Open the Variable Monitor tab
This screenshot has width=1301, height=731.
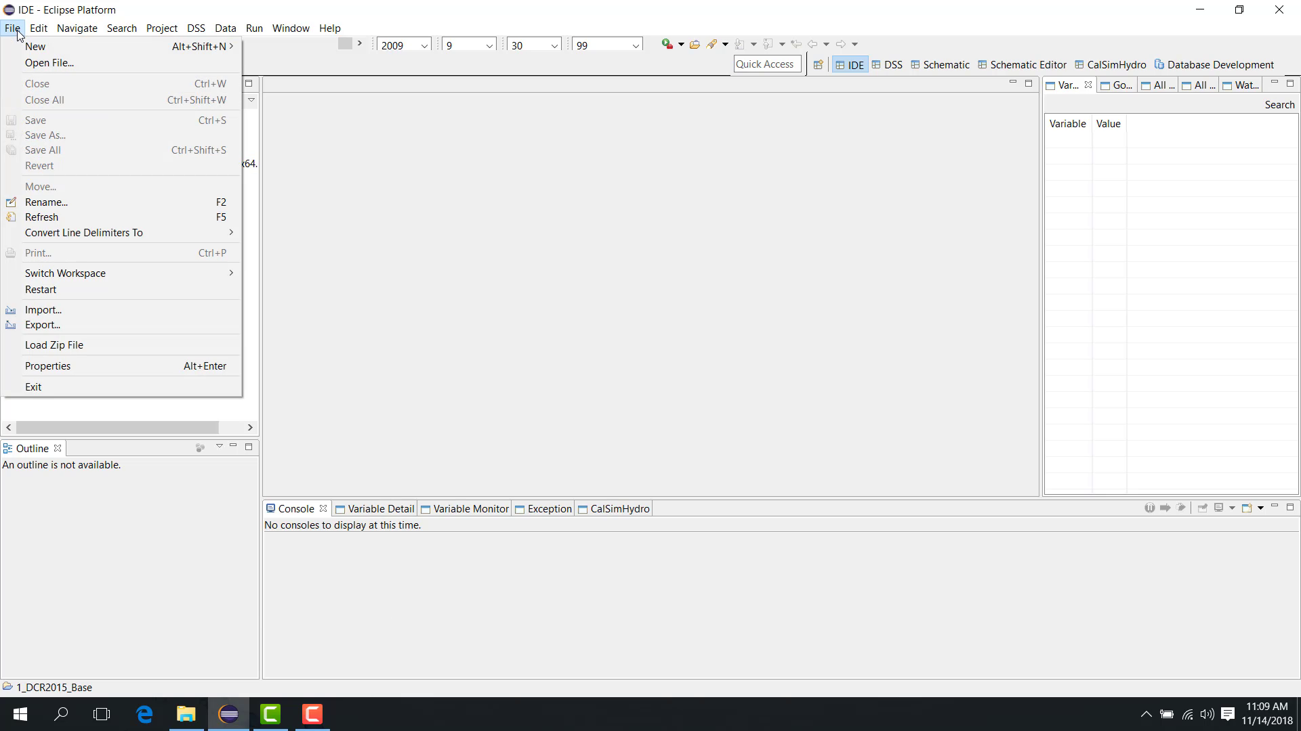click(465, 509)
